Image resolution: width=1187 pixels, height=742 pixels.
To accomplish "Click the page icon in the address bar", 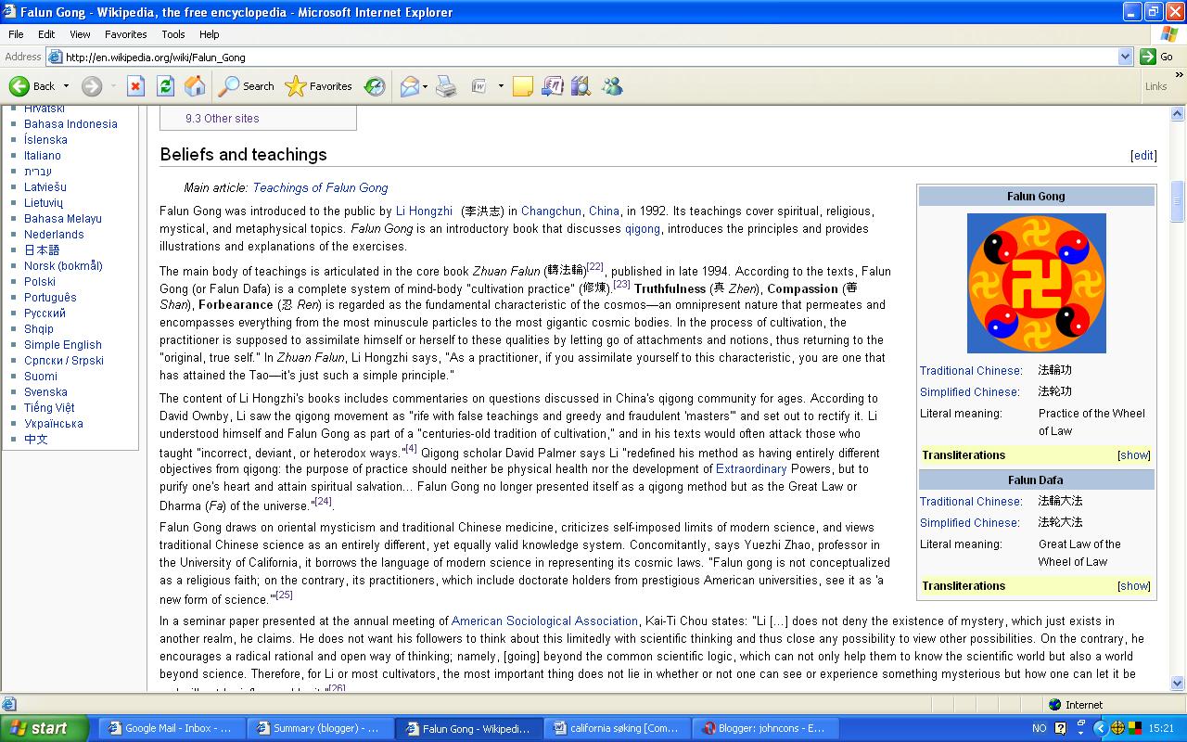I will pyautogui.click(x=56, y=57).
